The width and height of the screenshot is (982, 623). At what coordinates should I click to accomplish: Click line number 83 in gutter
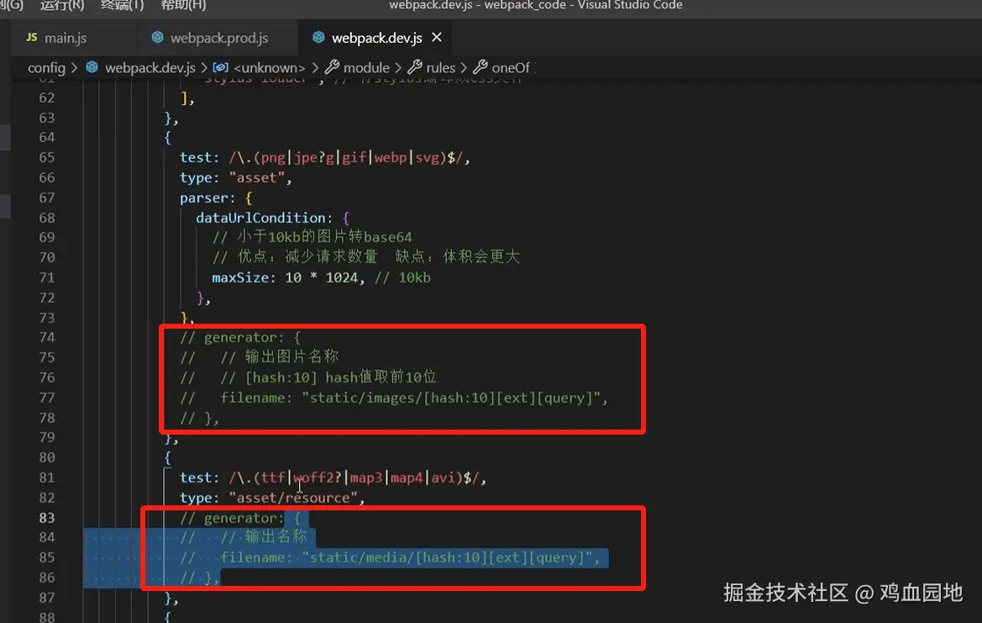46,518
